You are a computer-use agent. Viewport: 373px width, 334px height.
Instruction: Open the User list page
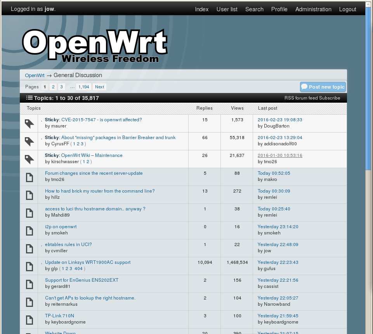coord(227,9)
